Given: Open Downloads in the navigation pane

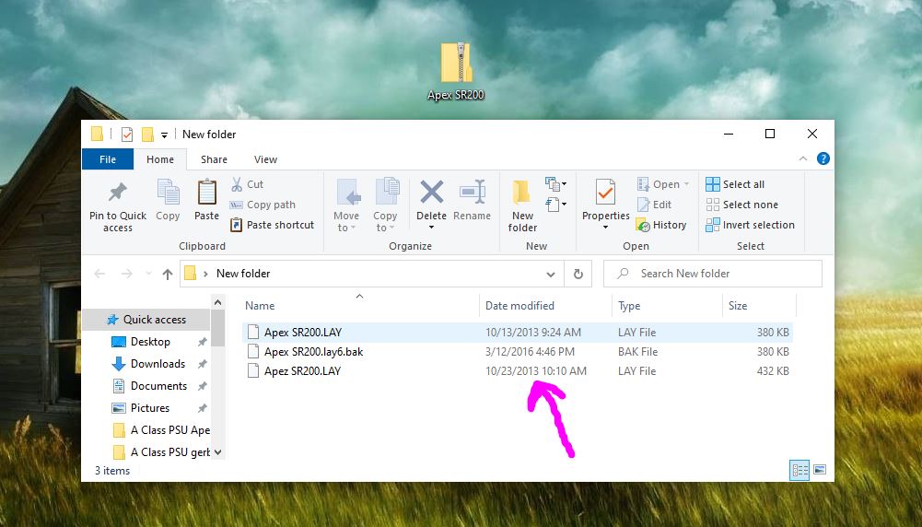Looking at the screenshot, I should tap(158, 364).
